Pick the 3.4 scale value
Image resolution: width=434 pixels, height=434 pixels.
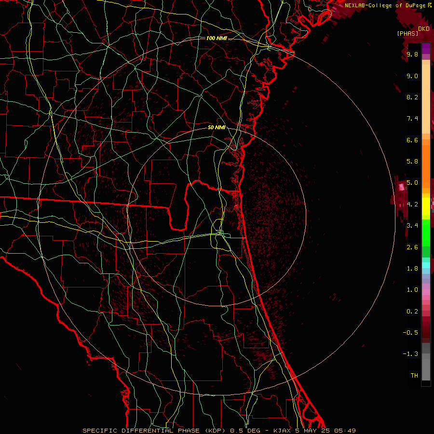pos(412,225)
